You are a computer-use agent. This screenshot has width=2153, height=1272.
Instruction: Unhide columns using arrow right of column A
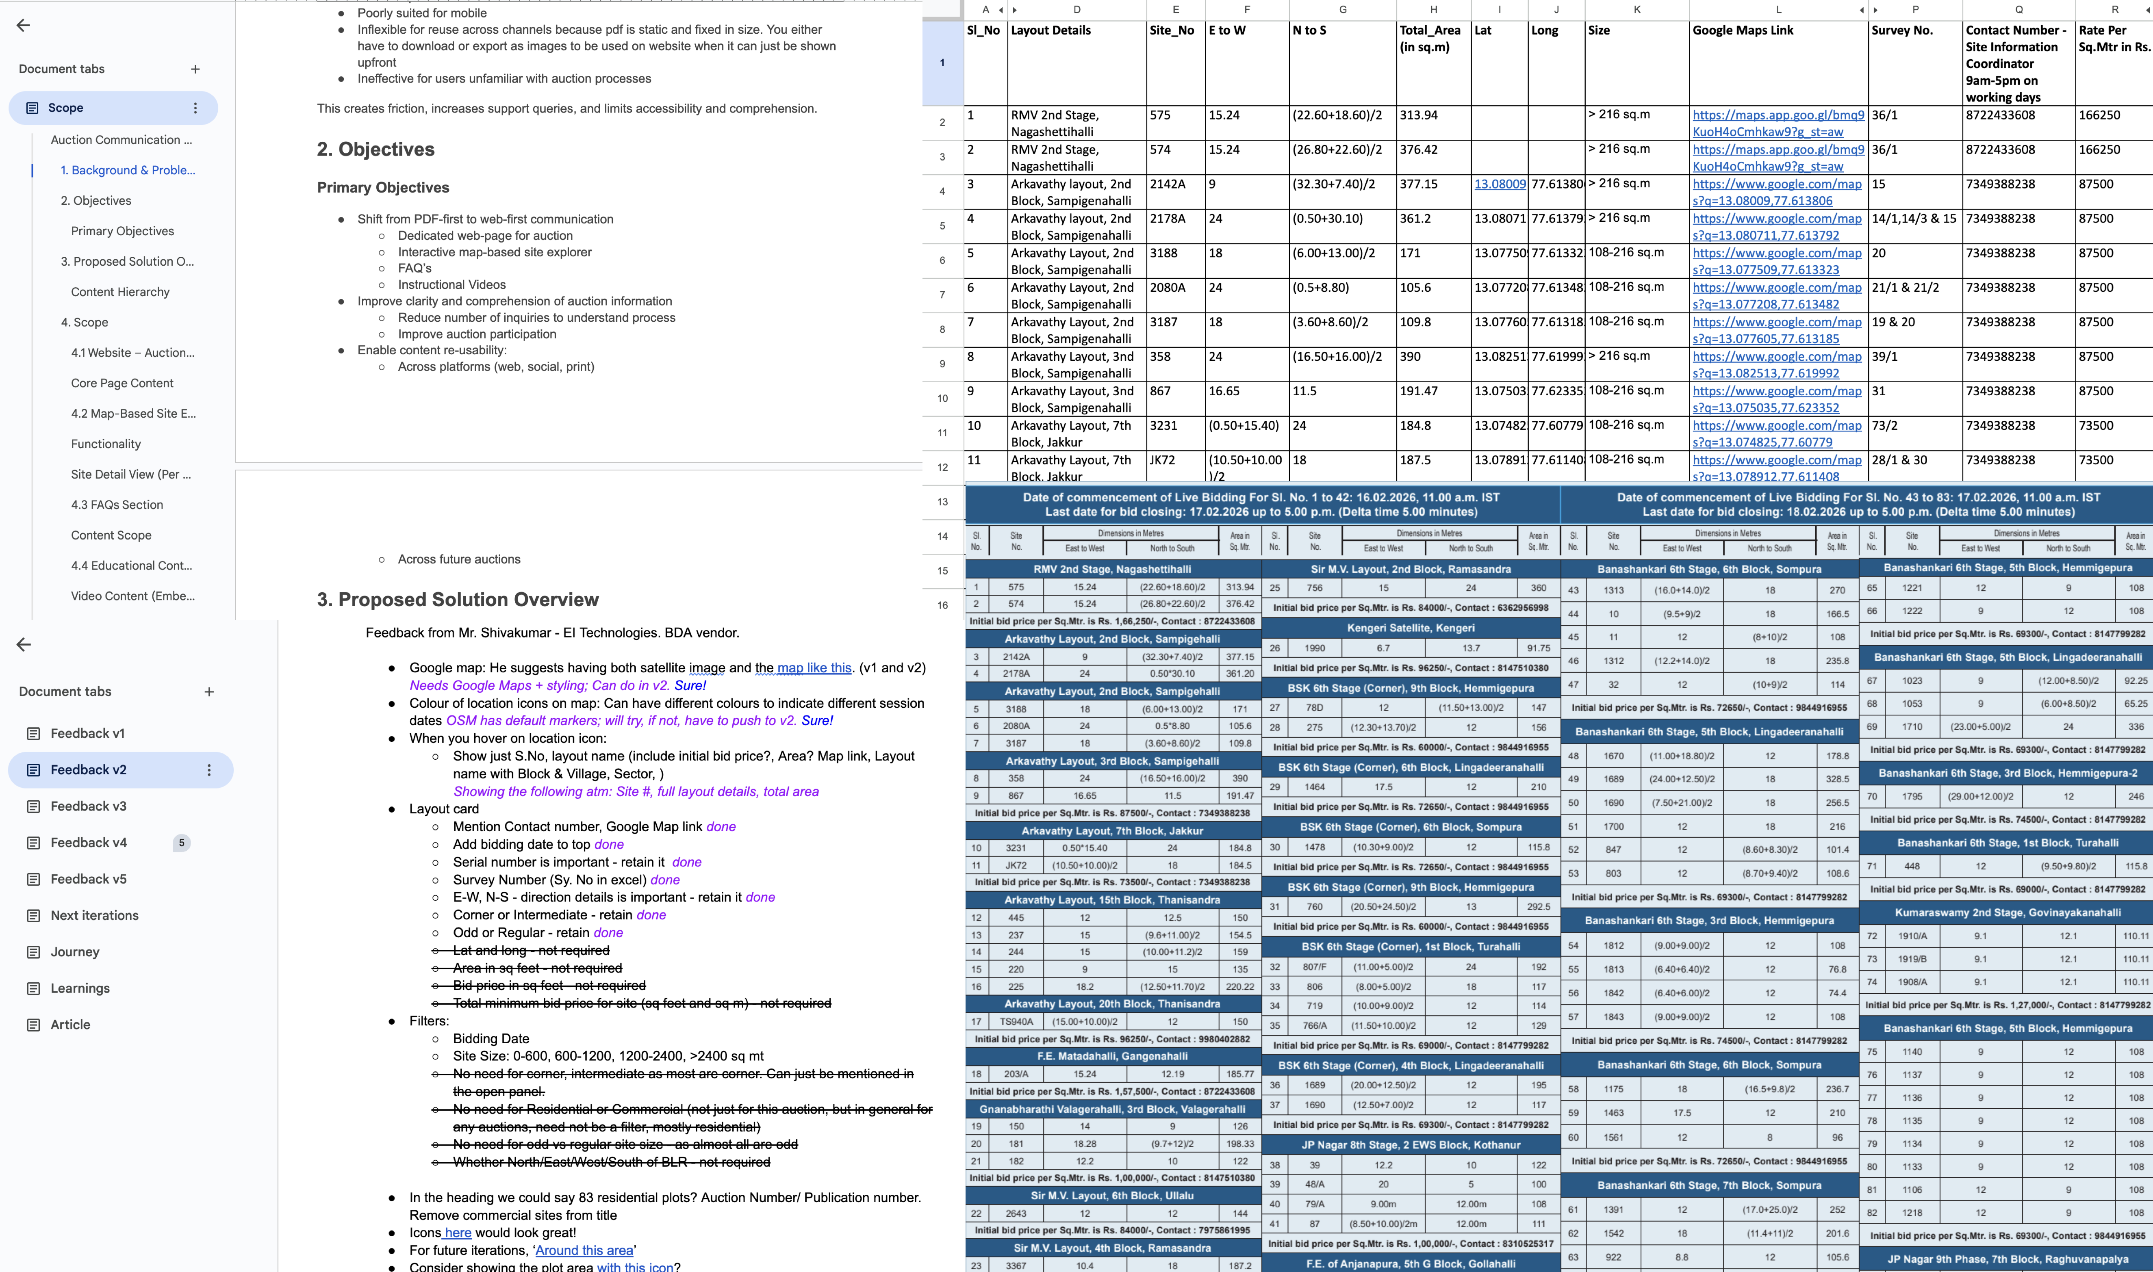click(1001, 9)
